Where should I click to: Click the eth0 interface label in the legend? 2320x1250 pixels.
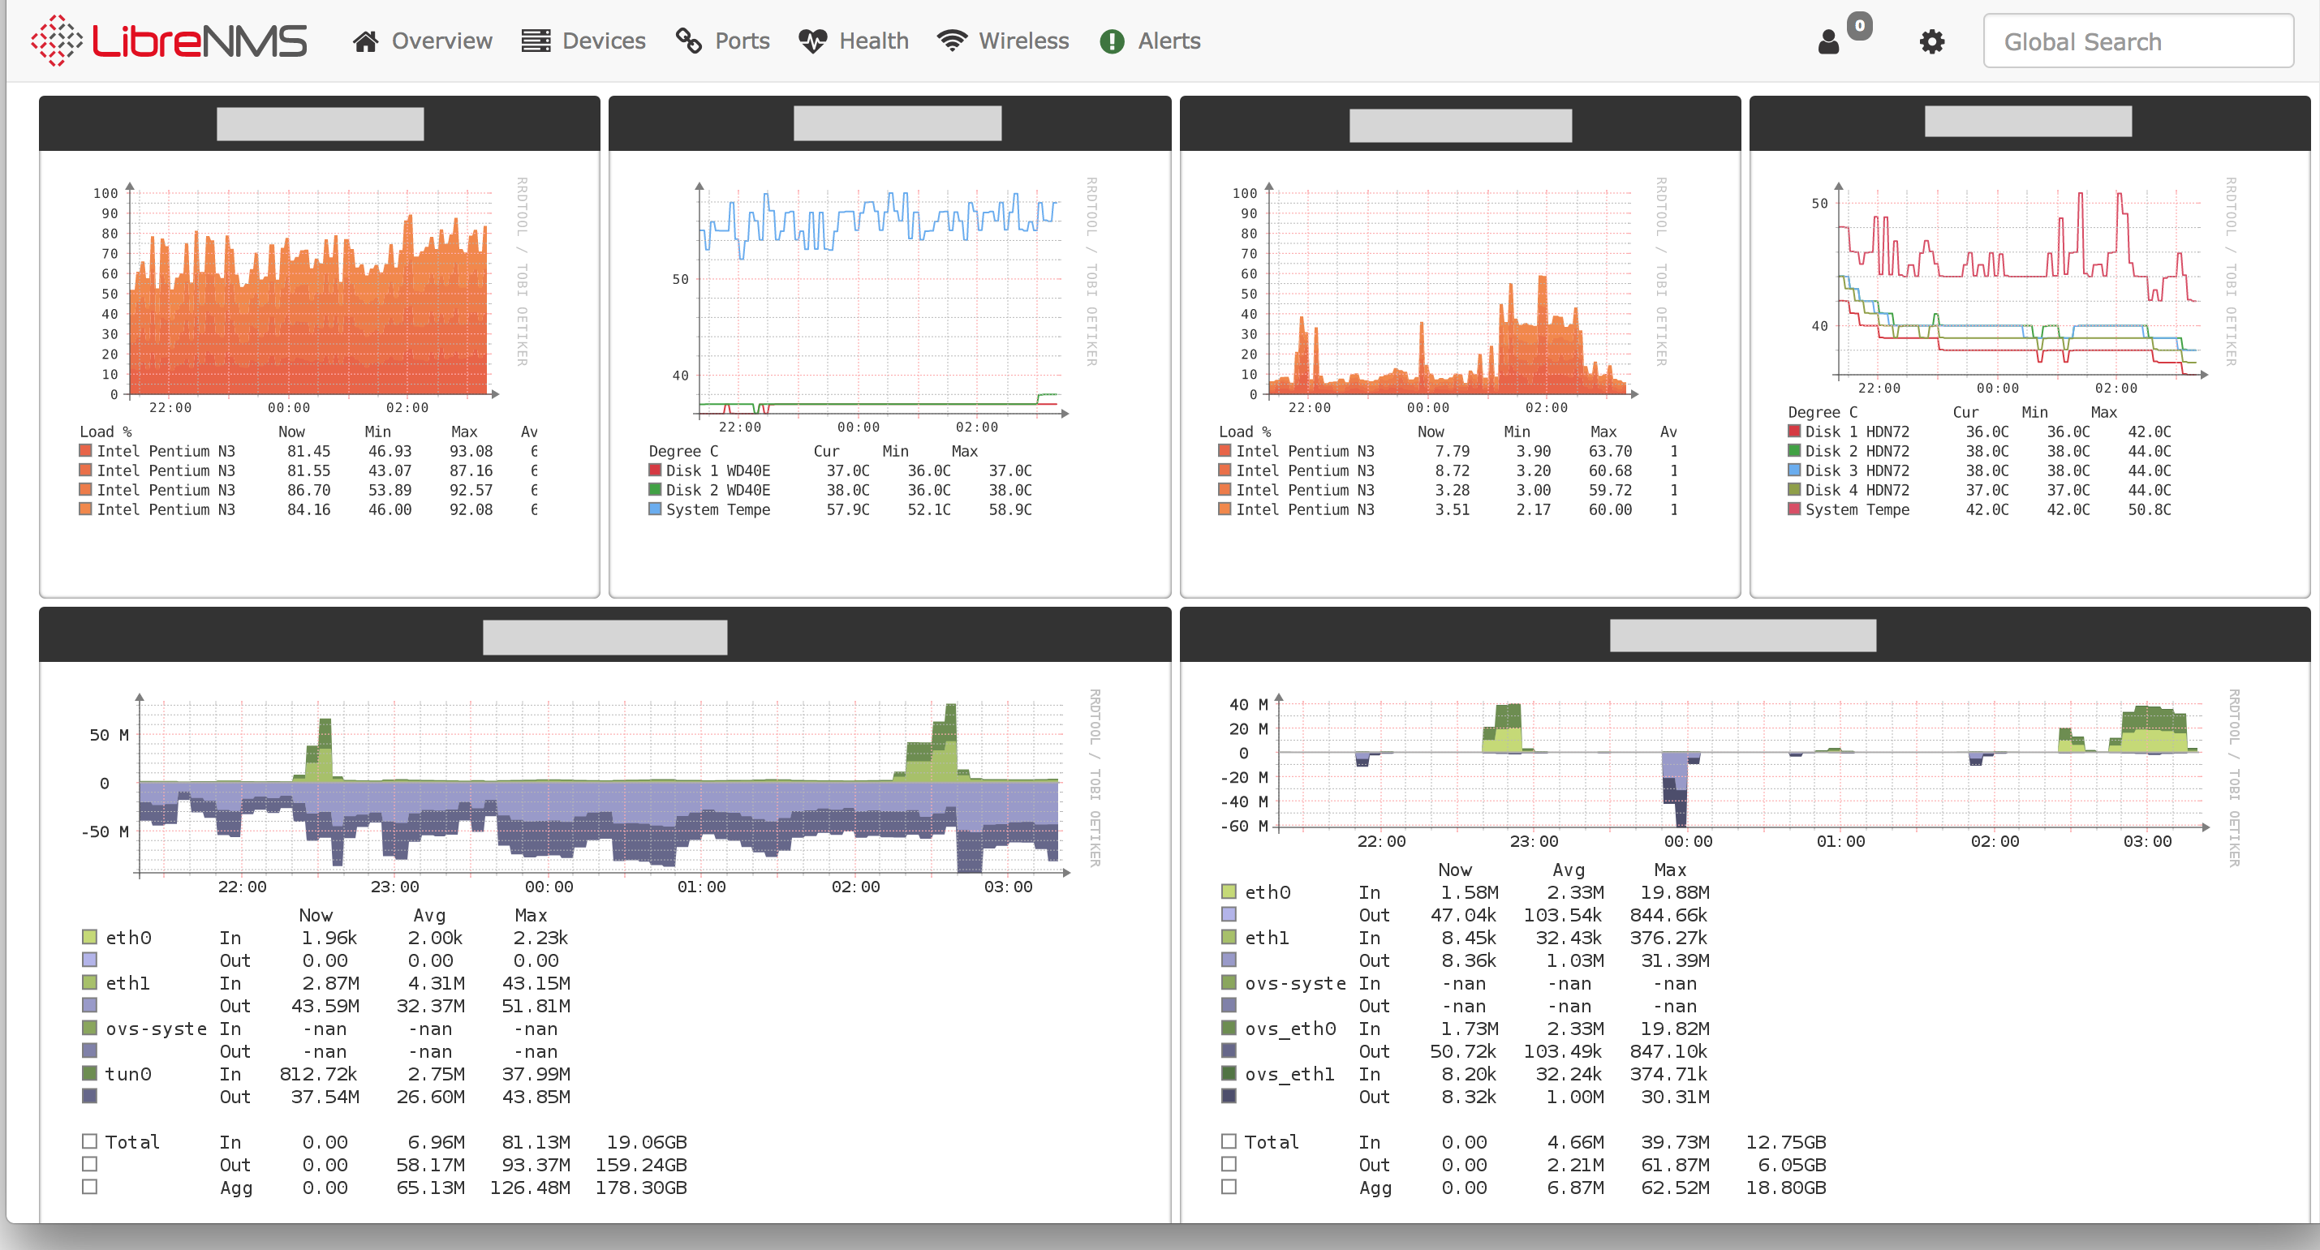129,937
